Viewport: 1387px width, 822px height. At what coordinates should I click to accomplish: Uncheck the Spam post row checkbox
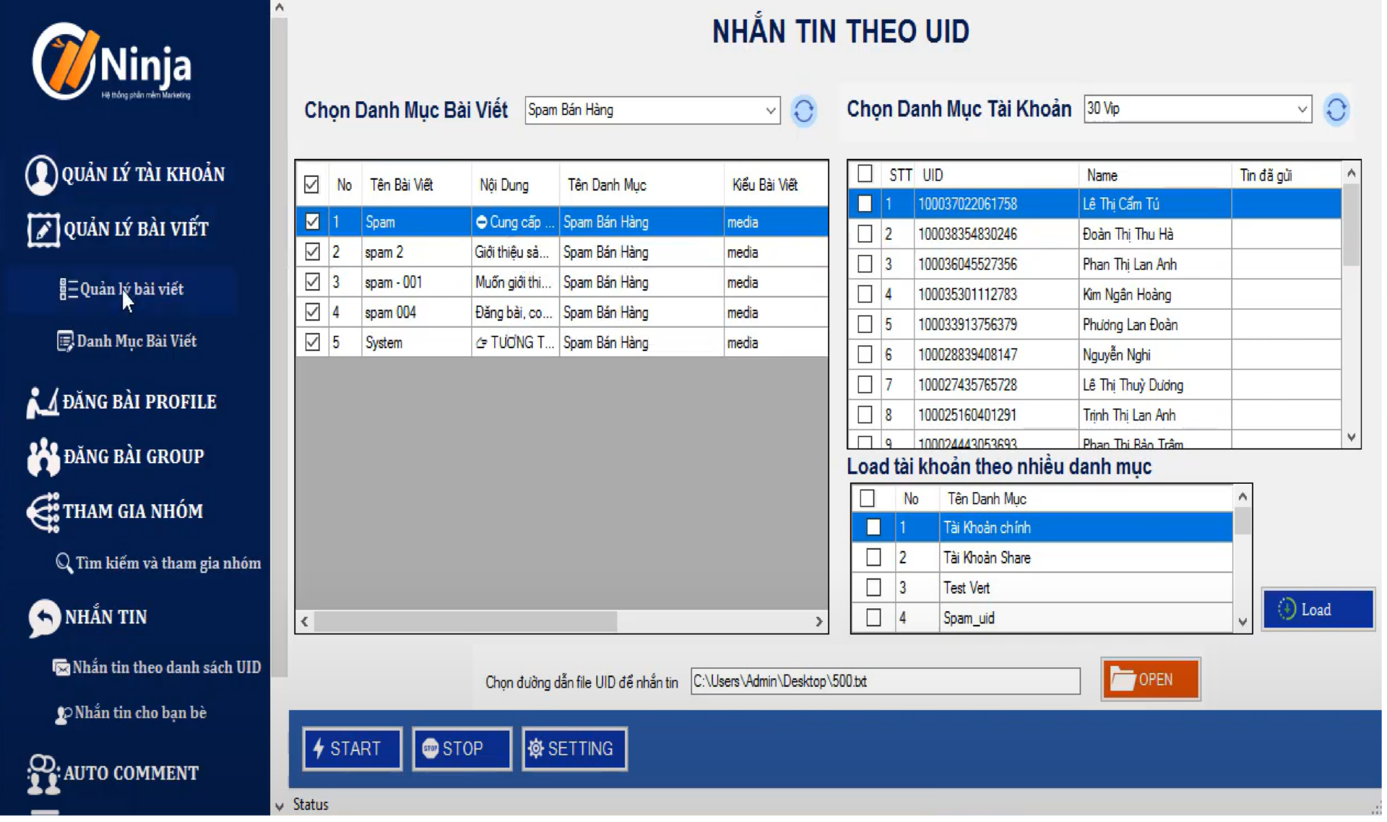(313, 222)
